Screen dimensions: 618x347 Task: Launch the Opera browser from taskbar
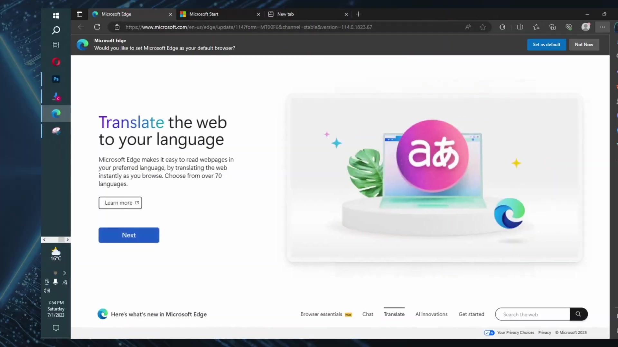coord(56,62)
